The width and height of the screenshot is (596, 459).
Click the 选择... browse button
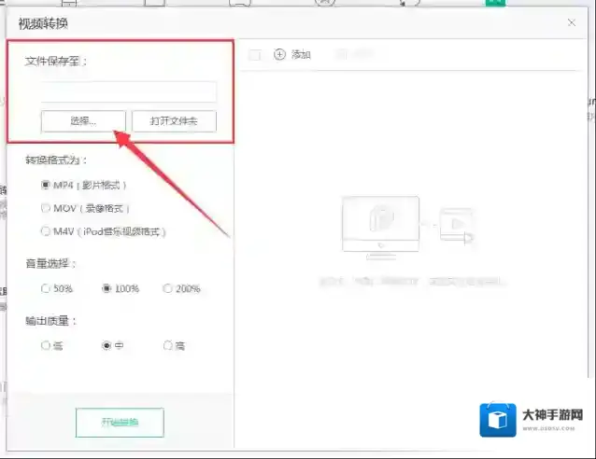(83, 121)
